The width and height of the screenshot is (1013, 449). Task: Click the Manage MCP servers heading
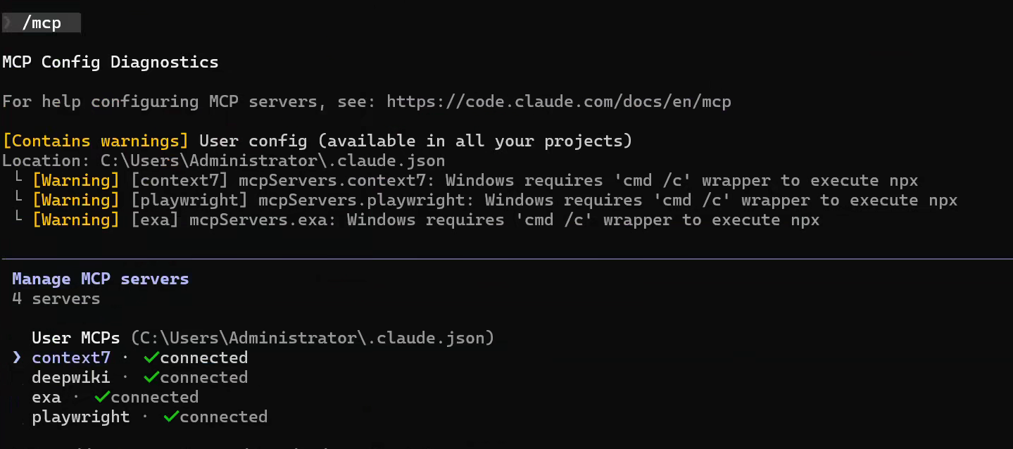coord(101,279)
